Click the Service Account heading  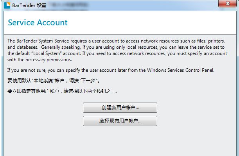(x=38, y=23)
